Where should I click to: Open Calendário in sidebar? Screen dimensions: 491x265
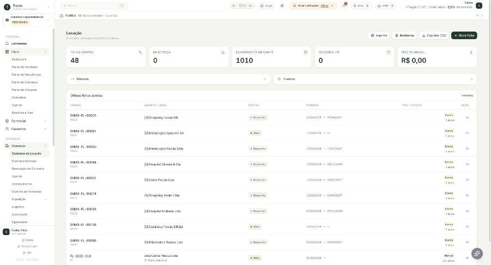(19, 97)
